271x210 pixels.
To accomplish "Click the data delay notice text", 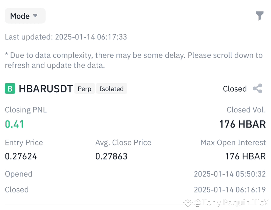I will (134, 60).
